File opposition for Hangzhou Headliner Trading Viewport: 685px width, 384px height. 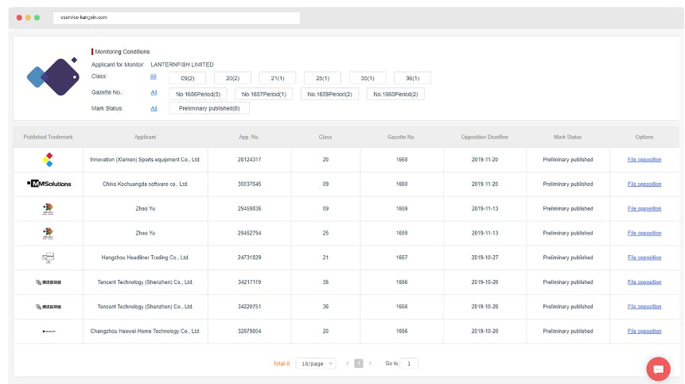click(644, 258)
